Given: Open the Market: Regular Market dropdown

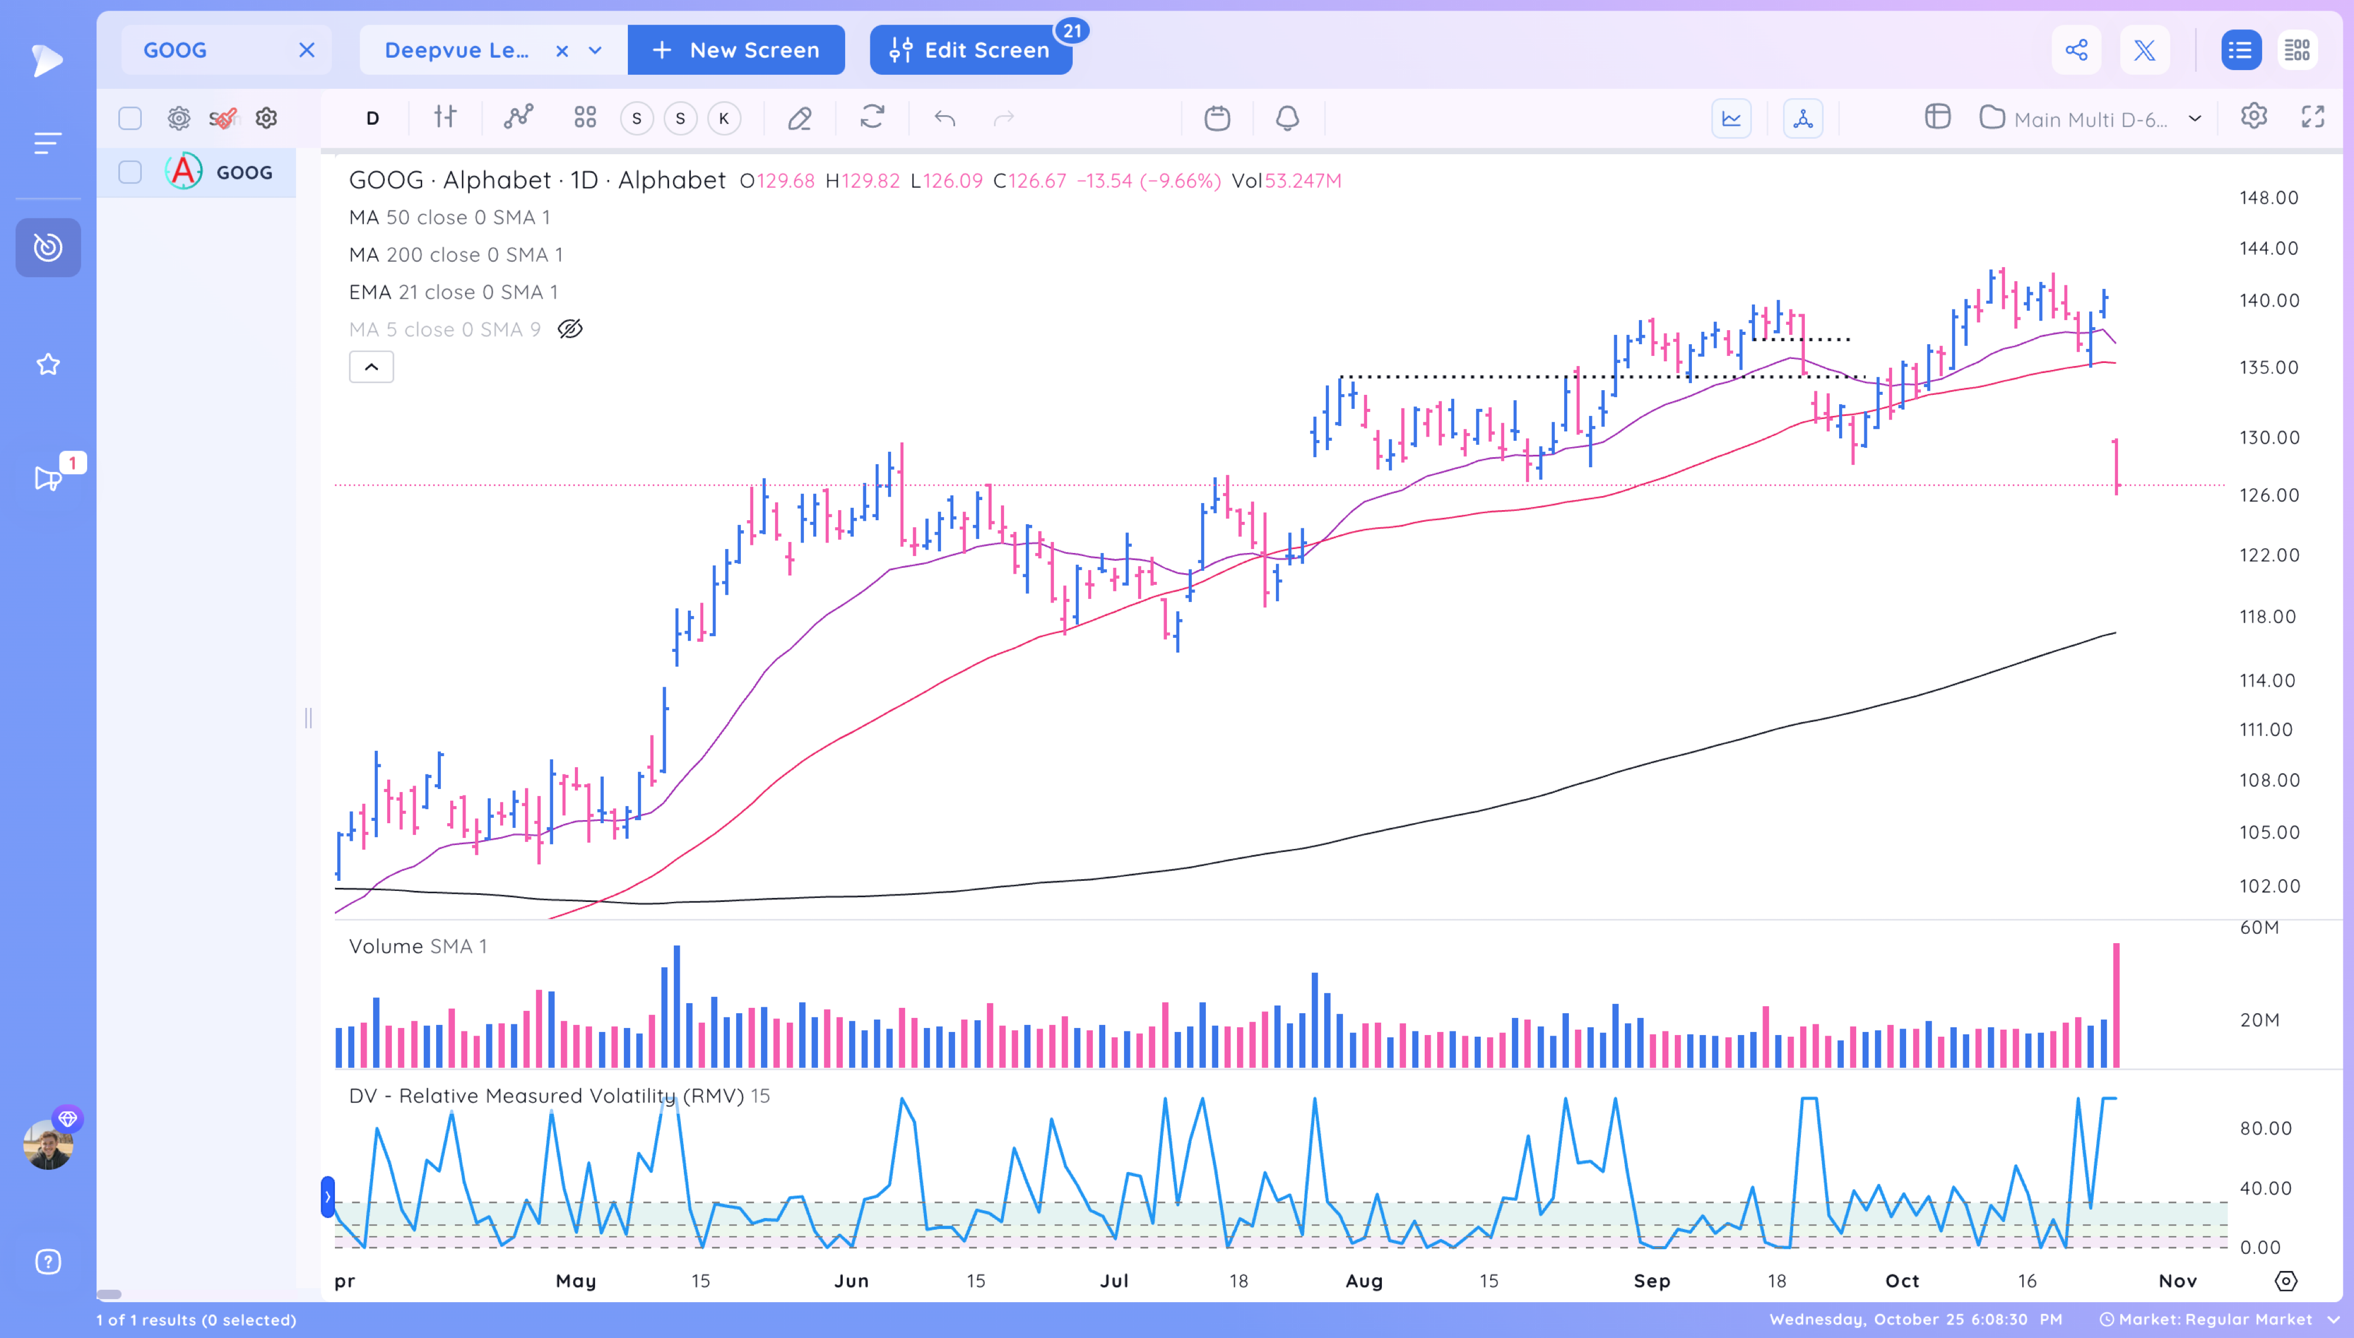Looking at the screenshot, I should (x=2219, y=1319).
